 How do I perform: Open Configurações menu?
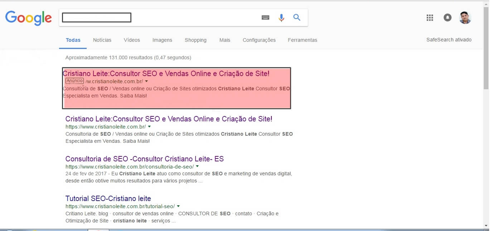(x=259, y=40)
